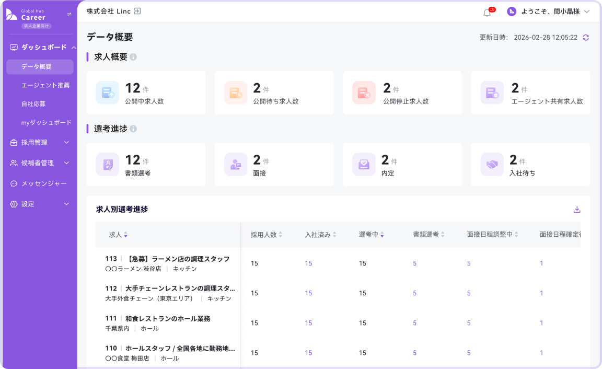Toggle the sidebar switch arrows icon
Viewport: 602px width, 369px height.
[x=69, y=14]
